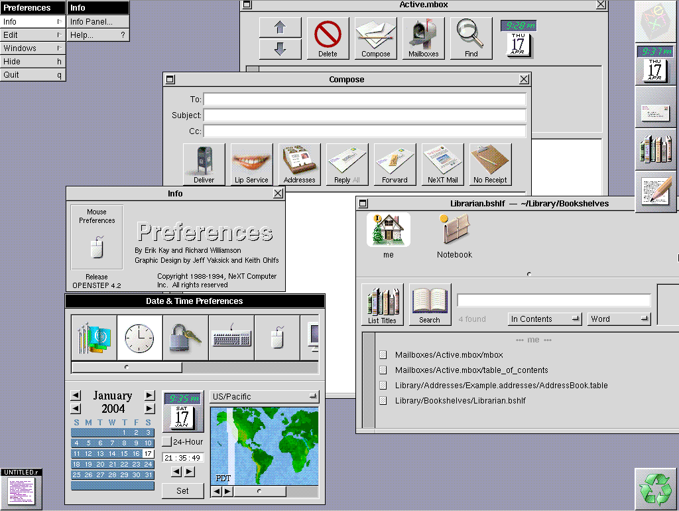679x511 pixels.
Task: Open result Library/Bookshelves/Librarian.bshlf
Action: (x=460, y=400)
